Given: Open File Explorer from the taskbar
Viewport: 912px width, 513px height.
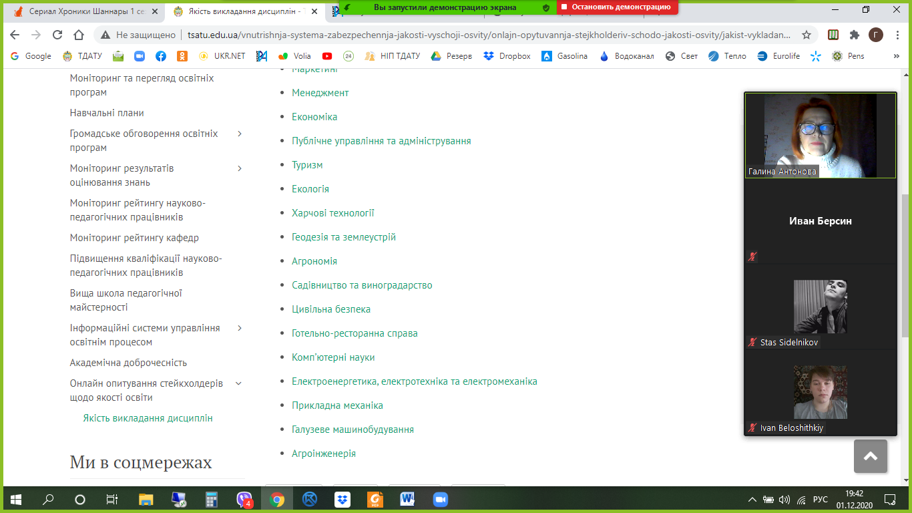Looking at the screenshot, I should click(146, 500).
